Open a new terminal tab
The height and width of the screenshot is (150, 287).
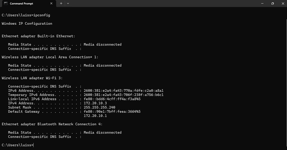point(61,4)
